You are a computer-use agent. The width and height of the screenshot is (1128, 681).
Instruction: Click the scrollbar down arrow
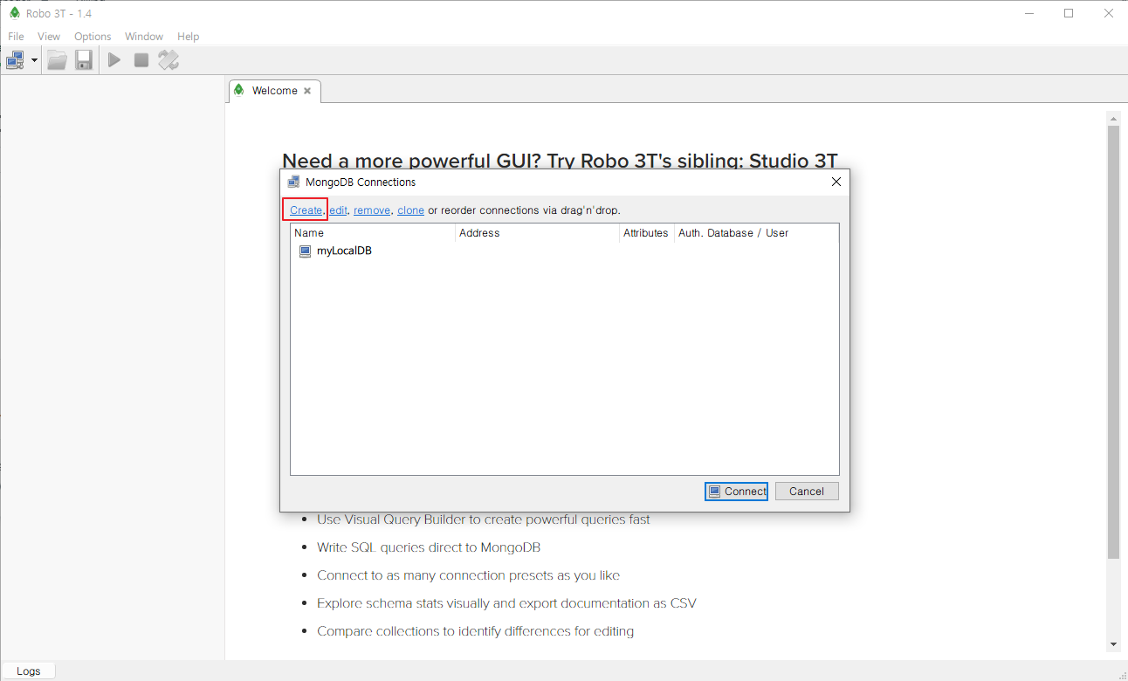point(1113,644)
